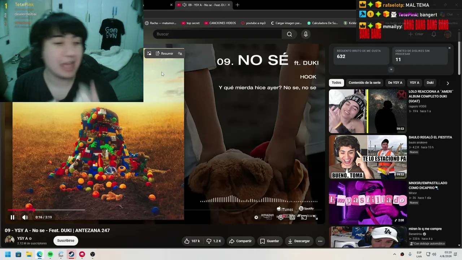This screenshot has width=462, height=260.
Task: Open the baulo anakeve channel link
Action: point(418,143)
